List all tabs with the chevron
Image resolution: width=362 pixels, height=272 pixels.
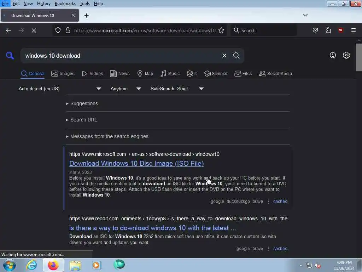click(305, 15)
